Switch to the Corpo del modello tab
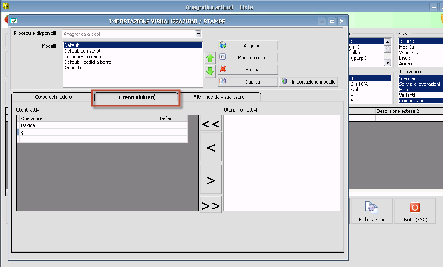Screen dimensions: 443x267 point(53,97)
